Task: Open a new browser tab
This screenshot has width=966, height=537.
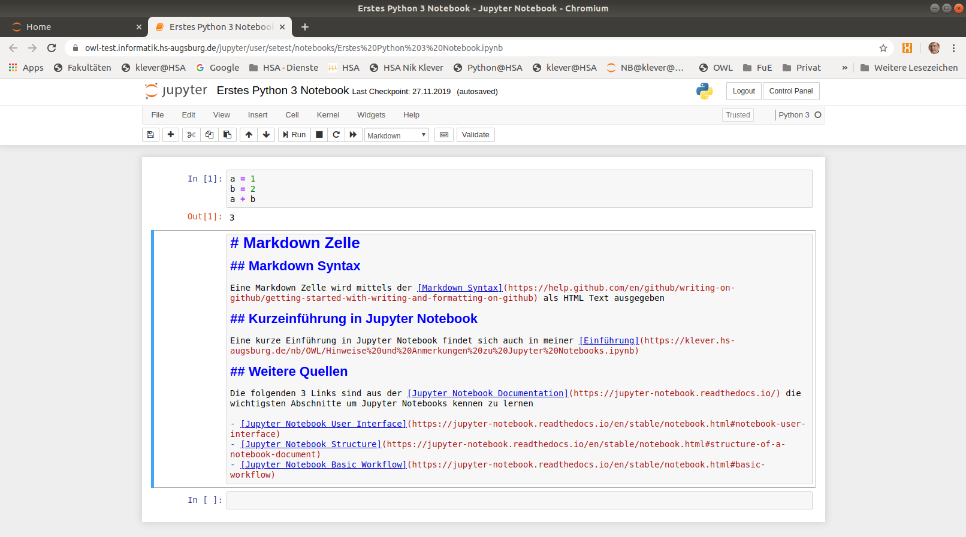Action: pyautogui.click(x=305, y=27)
